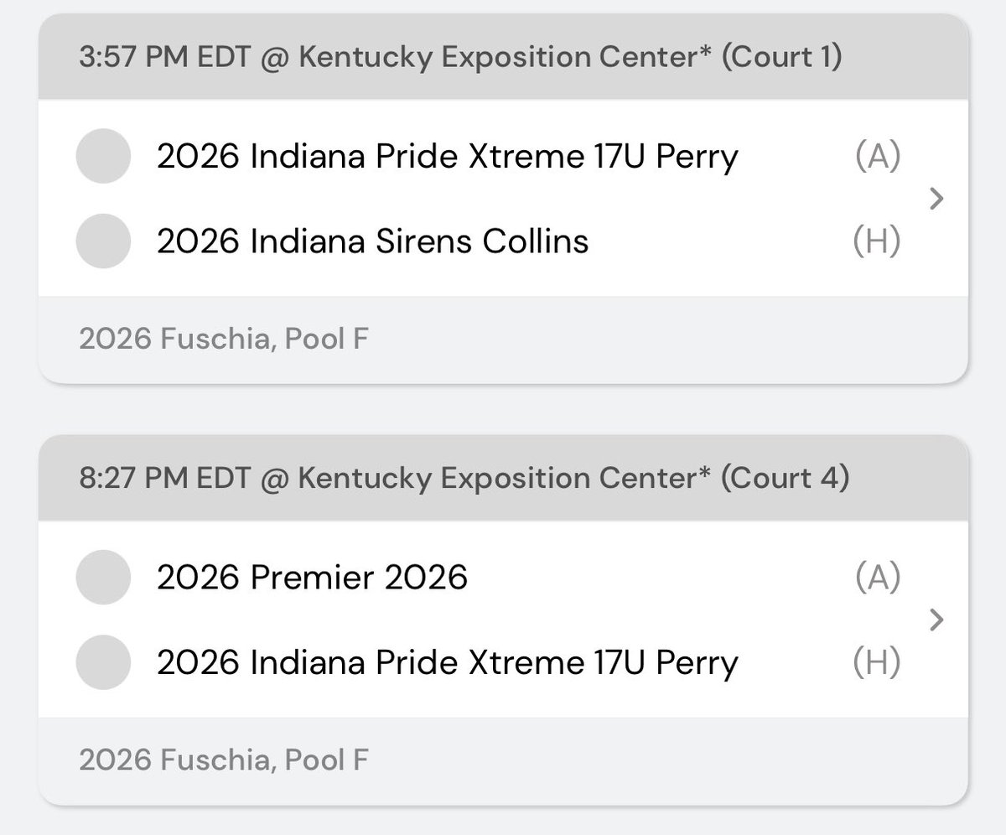Image resolution: width=1006 pixels, height=835 pixels.
Task: Click the (A) away label beside Premier 2026
Action: tap(878, 577)
